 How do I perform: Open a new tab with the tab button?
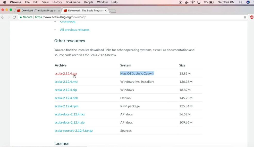[x=113, y=11]
